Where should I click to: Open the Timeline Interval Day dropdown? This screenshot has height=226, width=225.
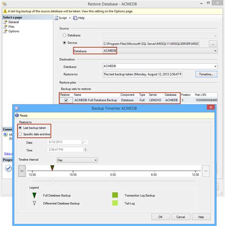77,160
